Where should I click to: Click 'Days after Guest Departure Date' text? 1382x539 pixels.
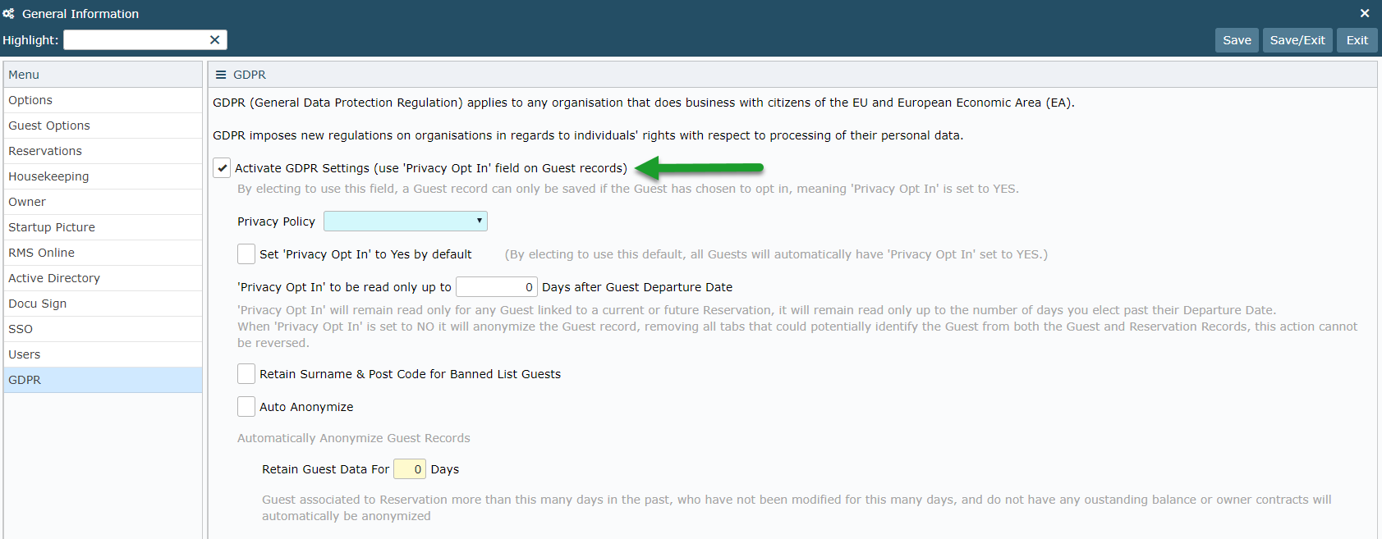637,287
